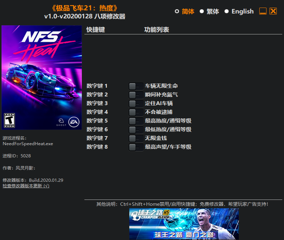This screenshot has width=284, height=240.
Task: Click the orange minimize window icon
Action: pyautogui.click(x=263, y=11)
